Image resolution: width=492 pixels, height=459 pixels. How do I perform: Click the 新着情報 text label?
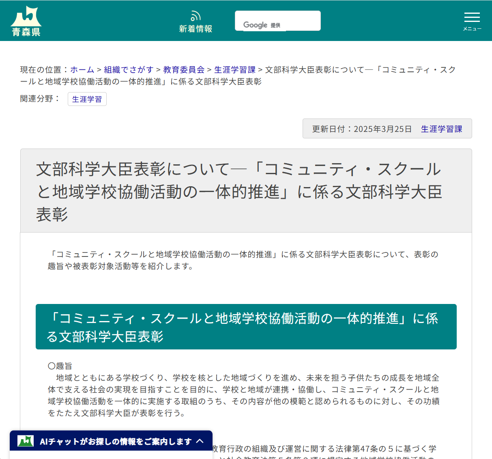196,28
